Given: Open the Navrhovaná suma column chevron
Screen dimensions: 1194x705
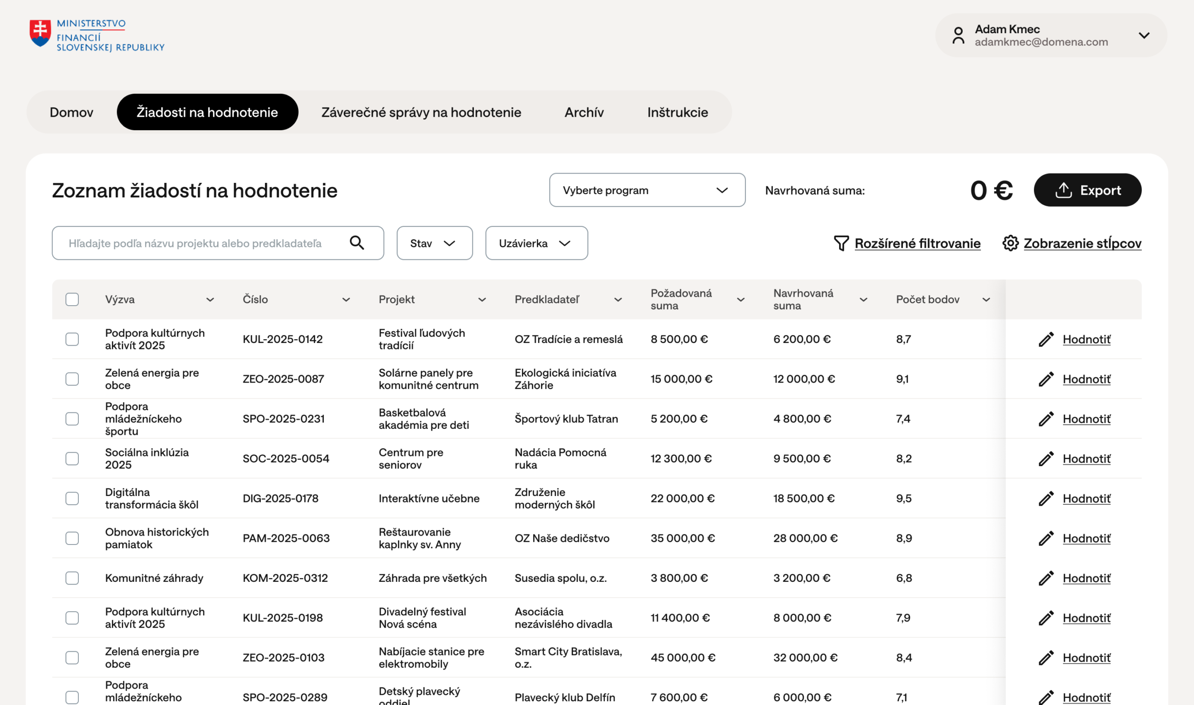Looking at the screenshot, I should 864,300.
